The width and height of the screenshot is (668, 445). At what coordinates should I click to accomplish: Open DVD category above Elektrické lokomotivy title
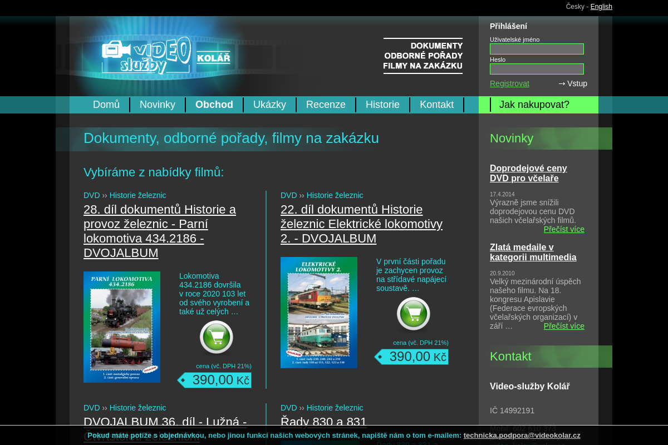288,195
